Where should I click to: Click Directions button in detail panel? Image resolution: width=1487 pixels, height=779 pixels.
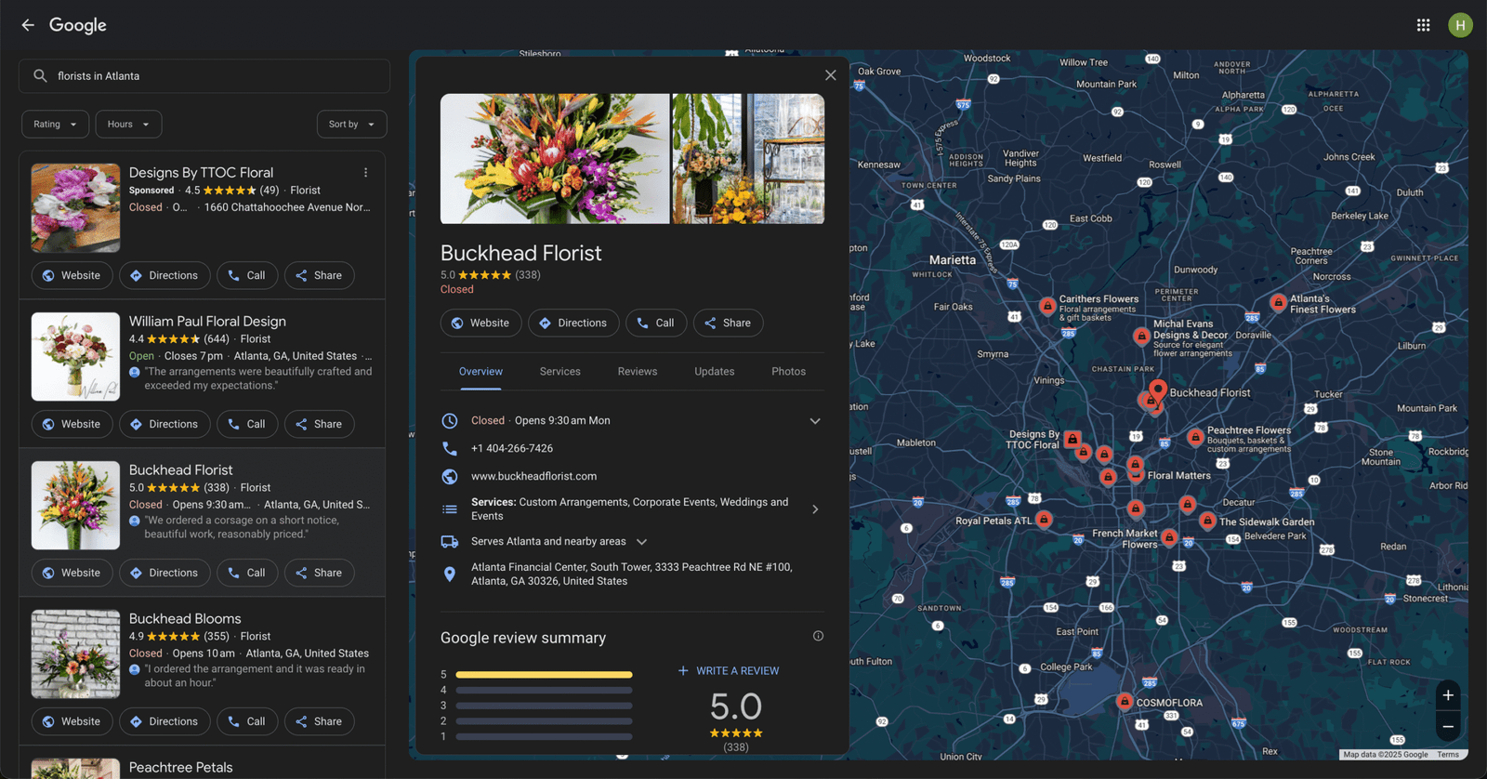[x=573, y=323]
